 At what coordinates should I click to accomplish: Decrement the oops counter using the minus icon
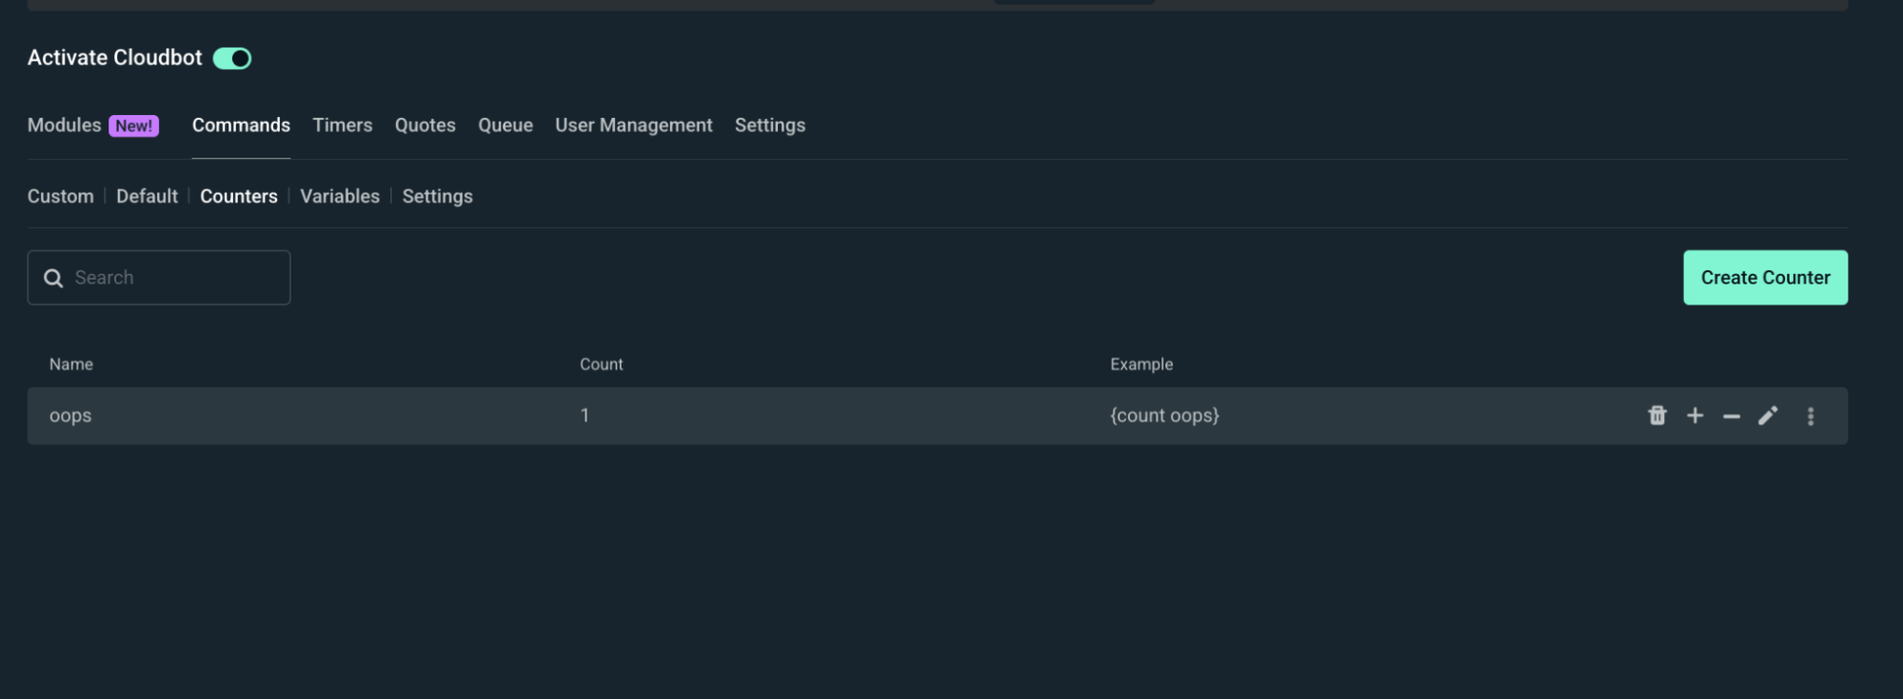pos(1731,416)
